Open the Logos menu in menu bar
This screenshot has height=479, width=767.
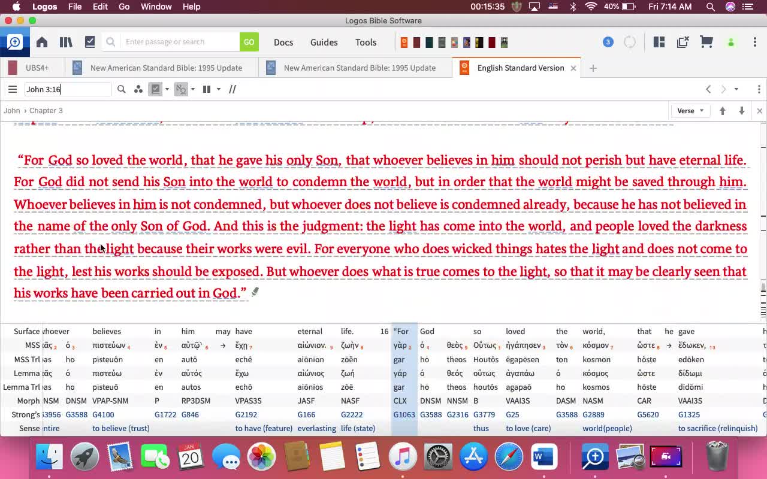pyautogui.click(x=44, y=7)
